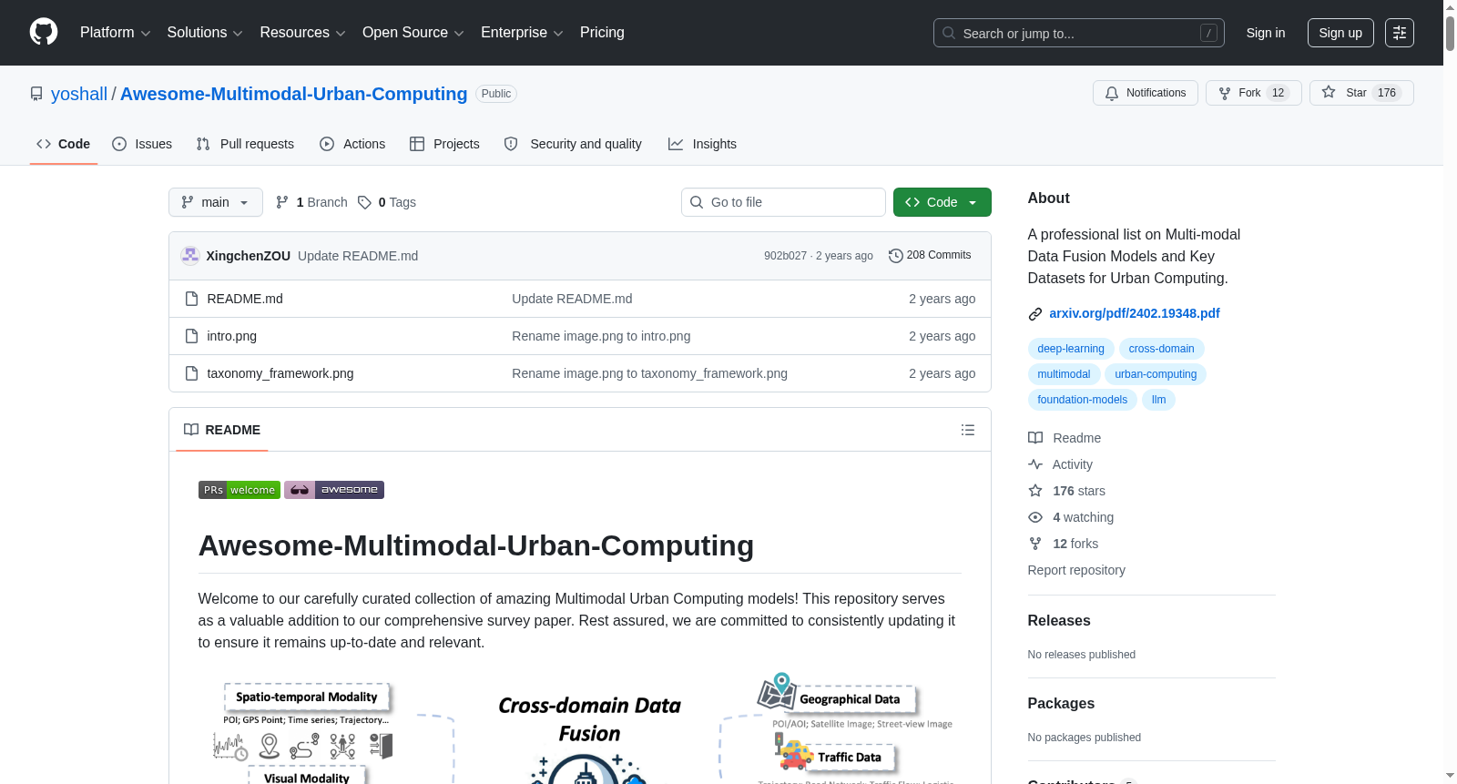Select the deep-learning topic tag
Screen dimensions: 1457x784
pyautogui.click(x=1071, y=349)
